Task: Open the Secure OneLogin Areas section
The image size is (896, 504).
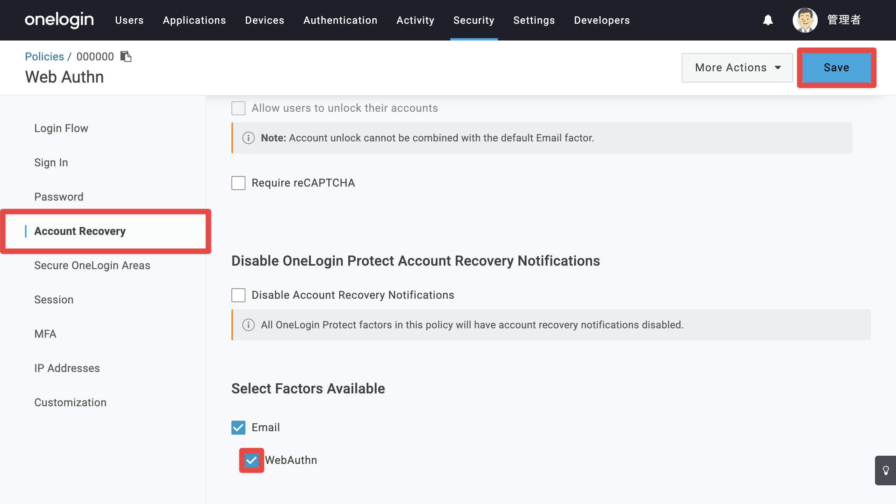Action: pos(92,266)
